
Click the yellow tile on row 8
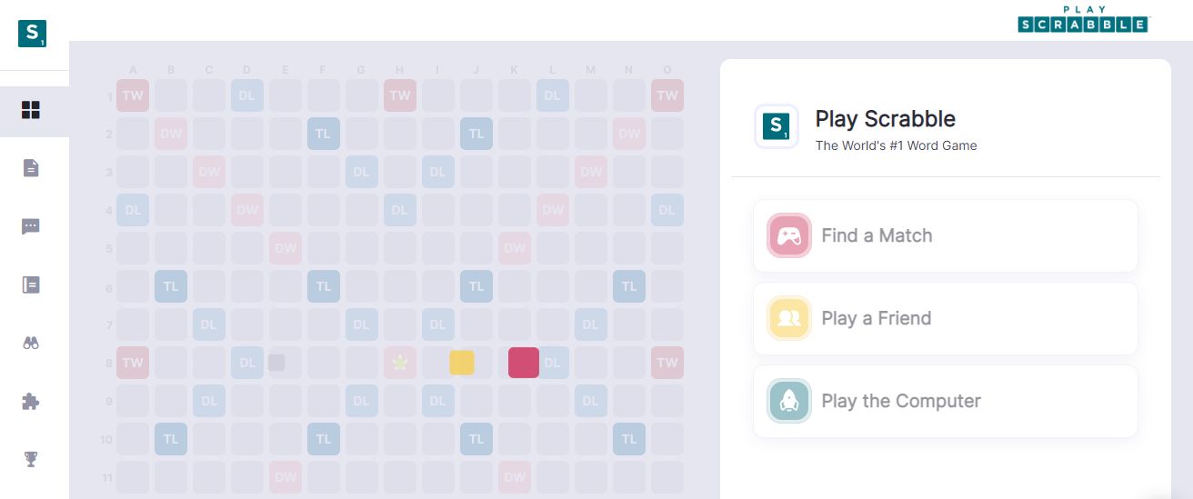click(x=462, y=363)
